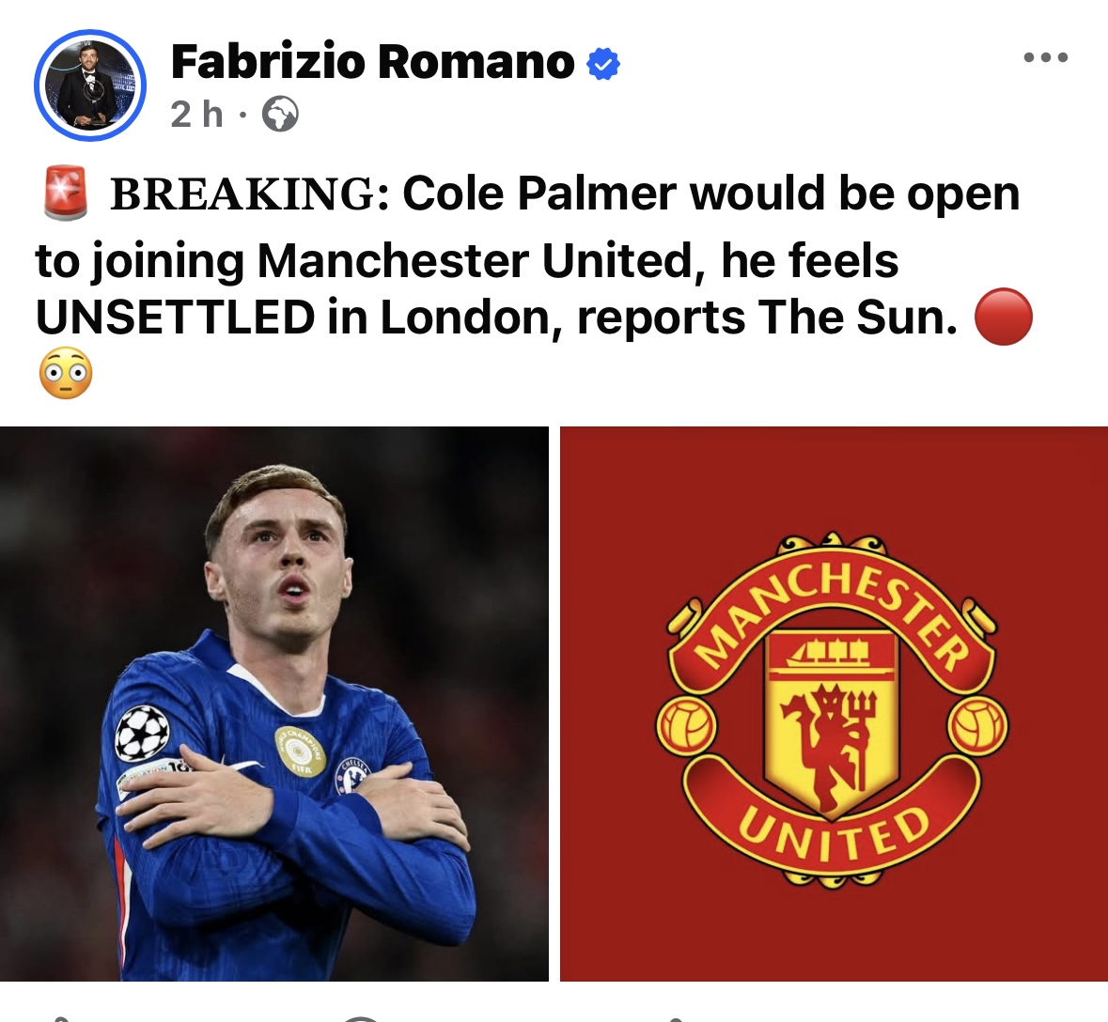The height and width of the screenshot is (1022, 1108).
Task: Tap the comment bubble icon below photos
Action: coord(362,1018)
